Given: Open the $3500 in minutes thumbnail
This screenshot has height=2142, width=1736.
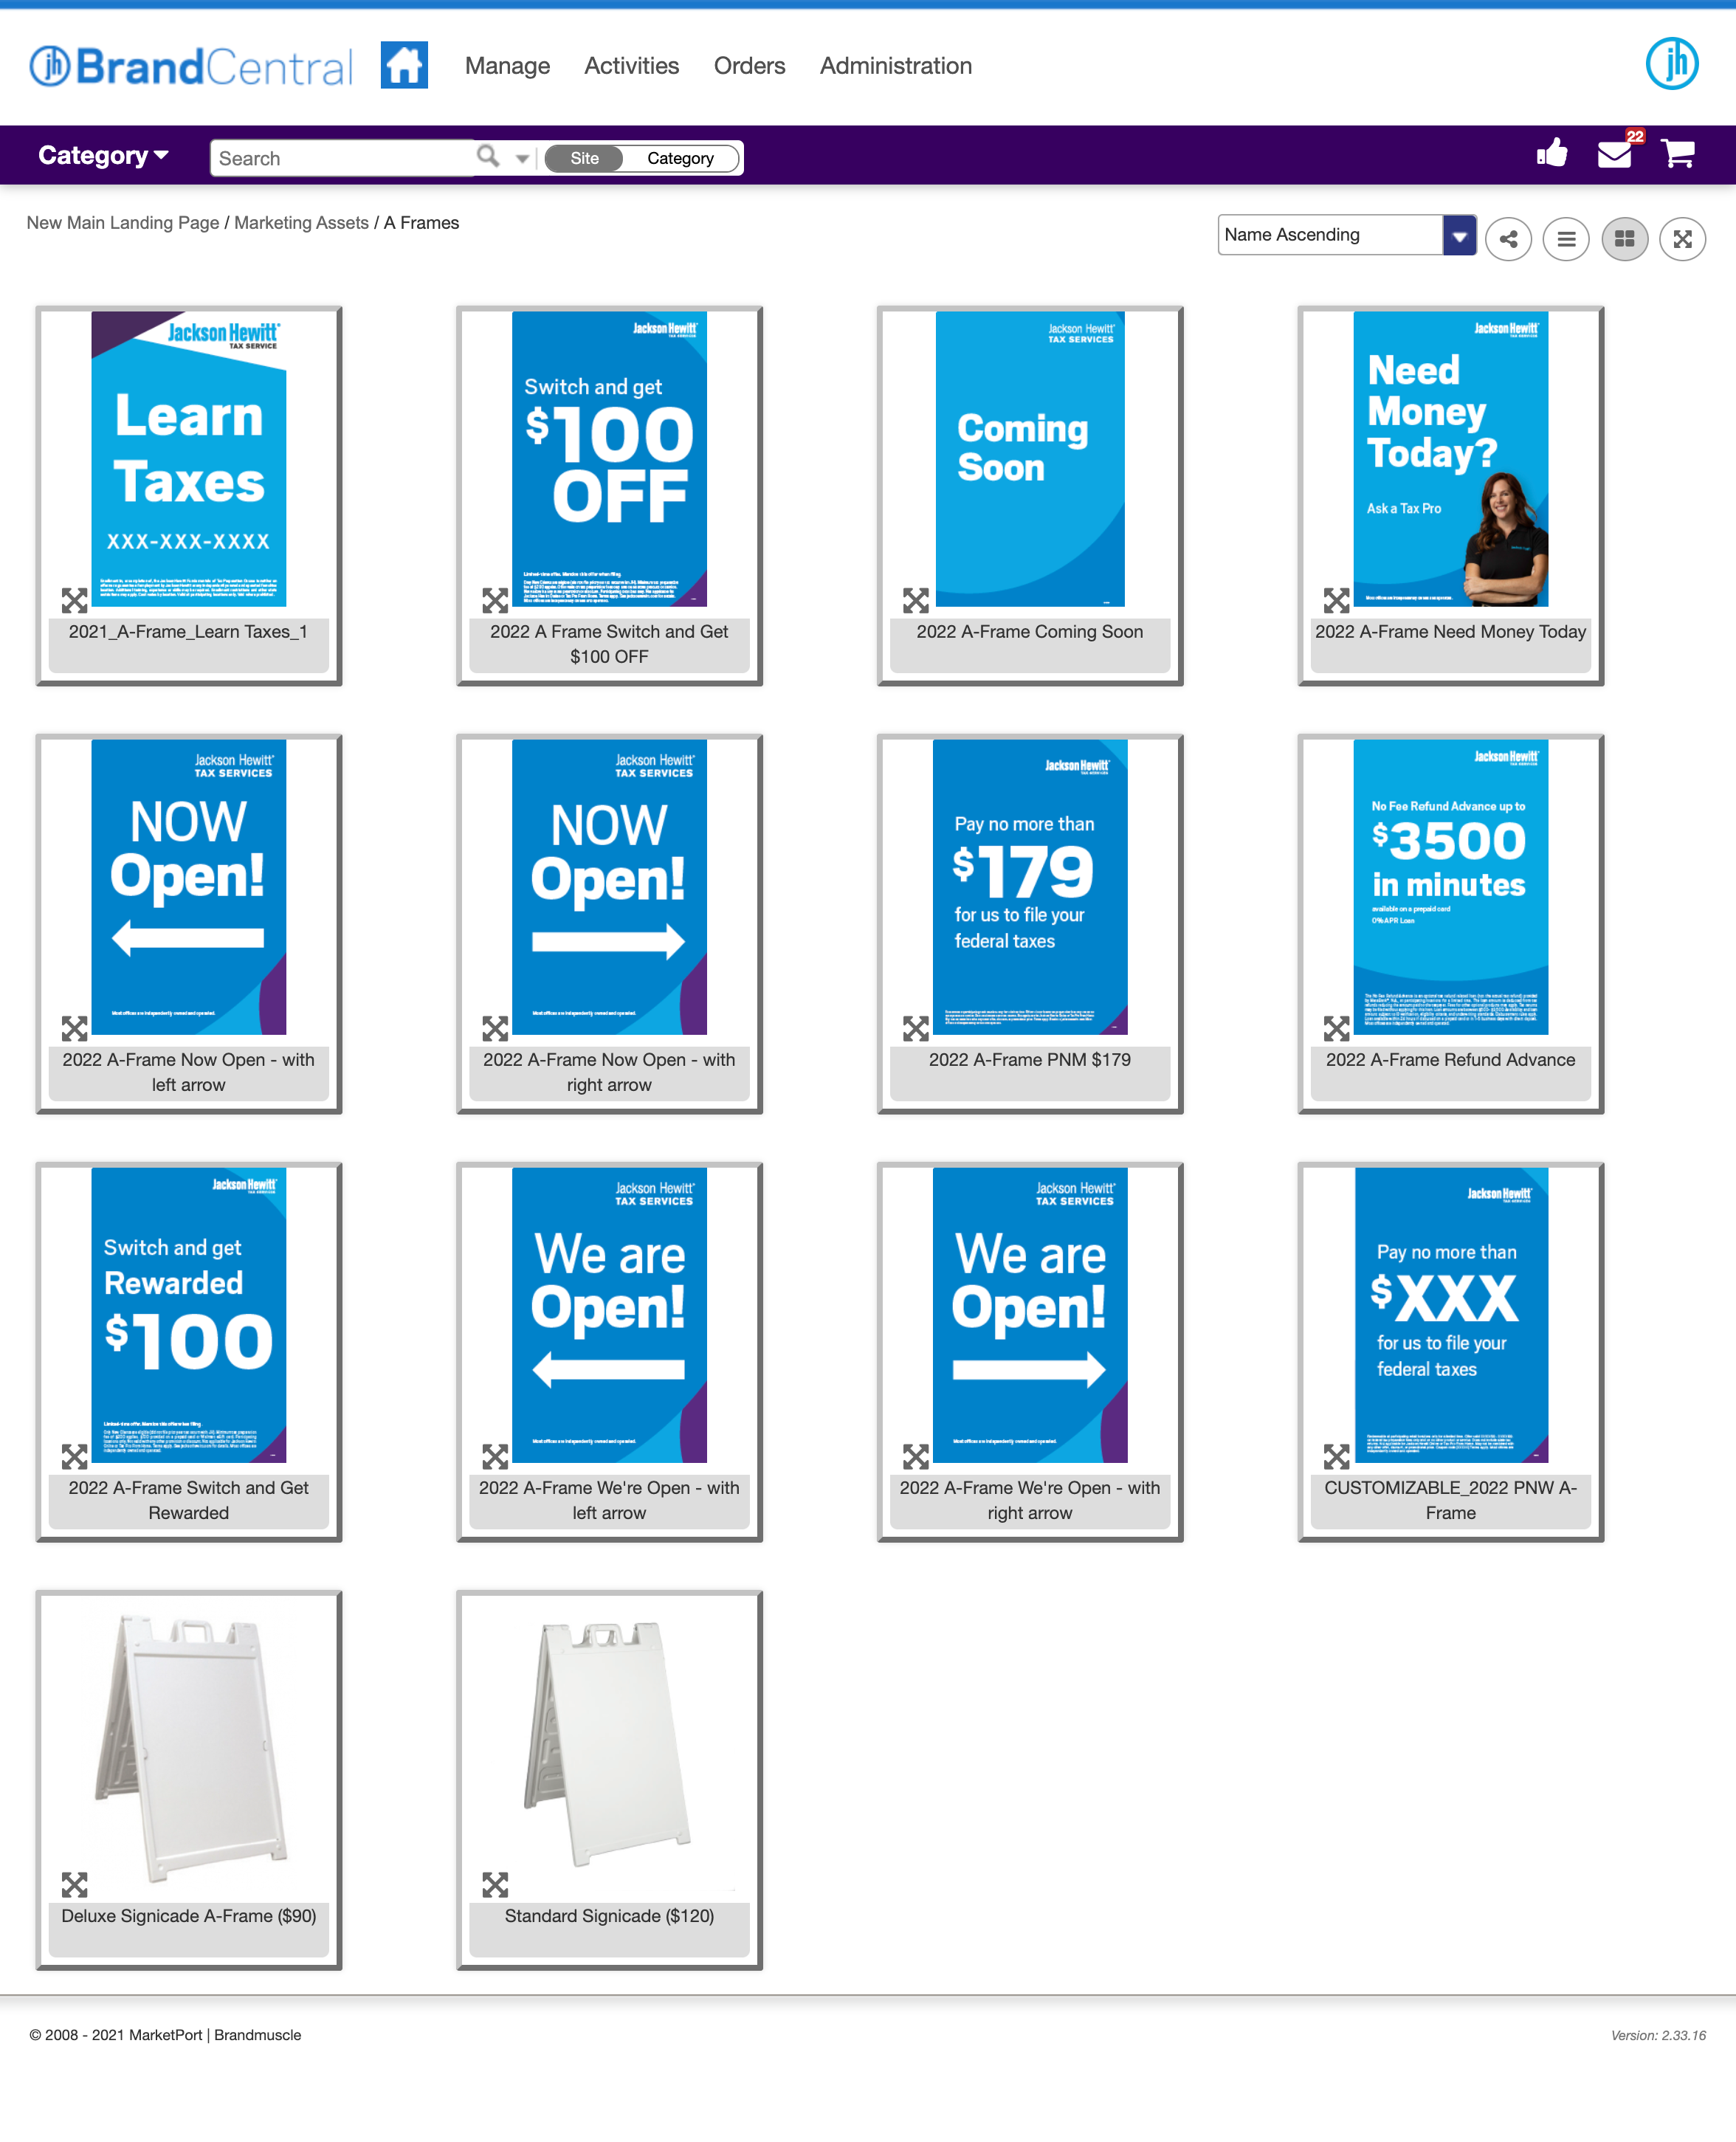Looking at the screenshot, I should click(x=1450, y=887).
